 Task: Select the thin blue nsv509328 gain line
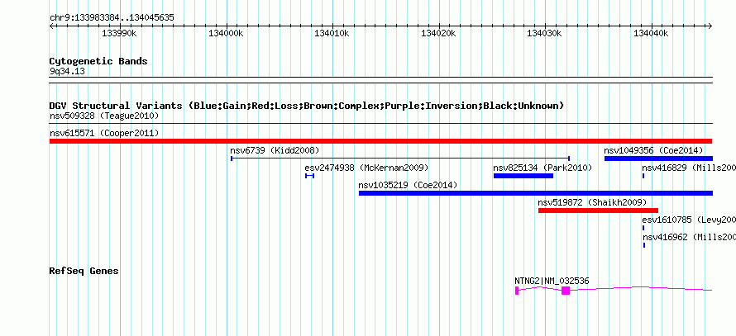(381, 124)
